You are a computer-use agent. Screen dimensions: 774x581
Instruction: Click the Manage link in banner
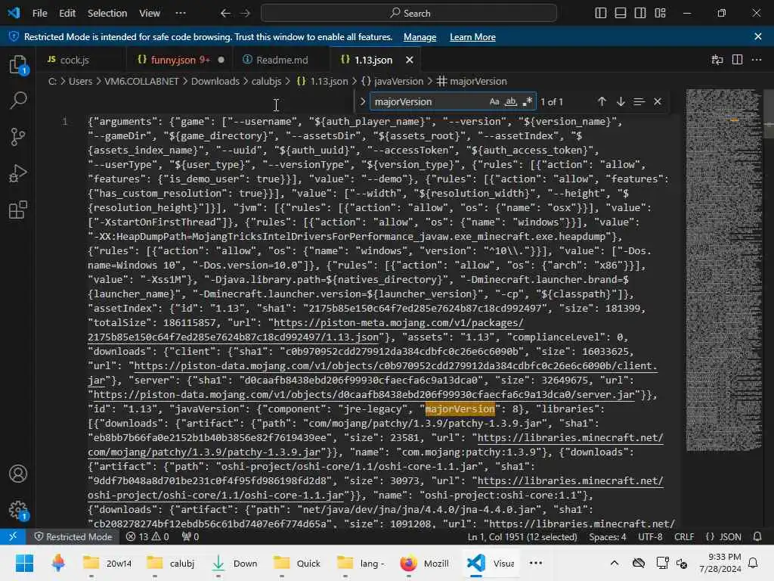tap(420, 37)
